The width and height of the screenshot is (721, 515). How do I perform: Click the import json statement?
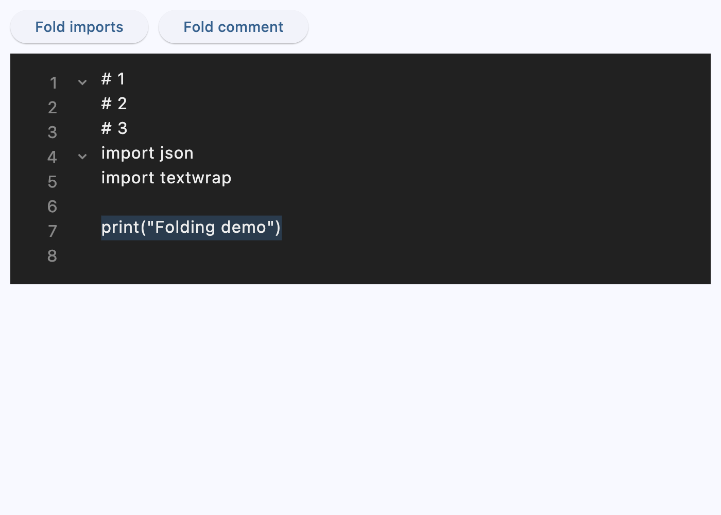tap(147, 152)
